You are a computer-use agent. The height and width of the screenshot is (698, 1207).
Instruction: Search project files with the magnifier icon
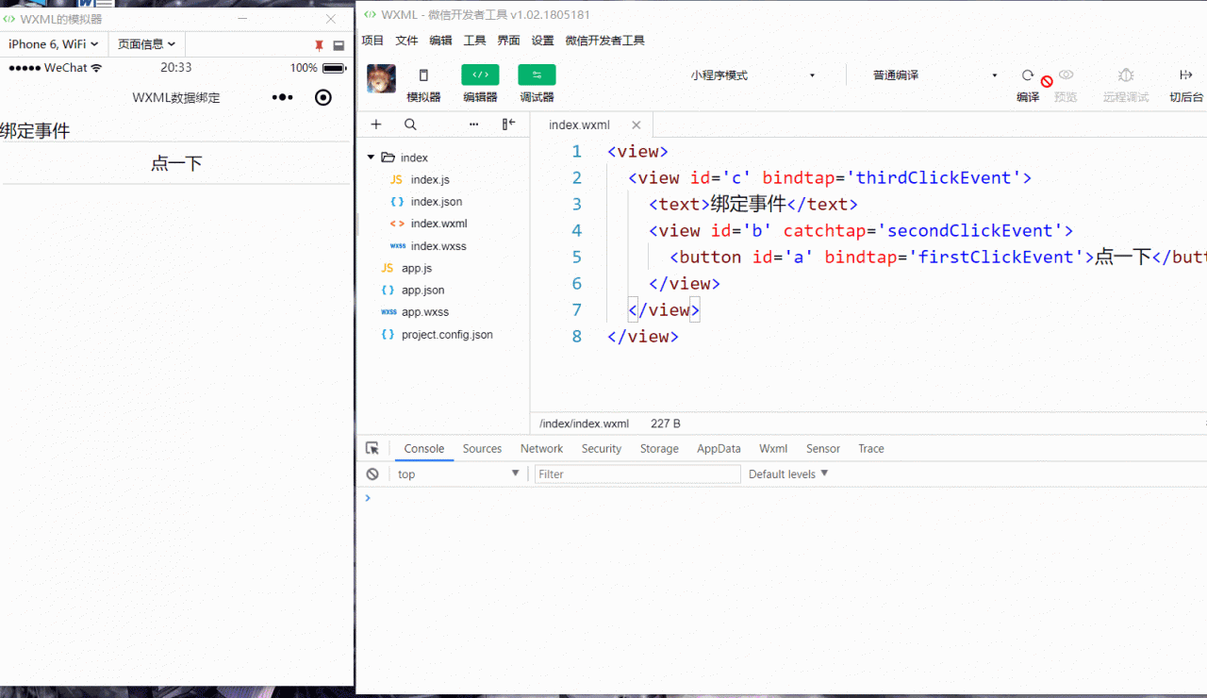tap(410, 125)
